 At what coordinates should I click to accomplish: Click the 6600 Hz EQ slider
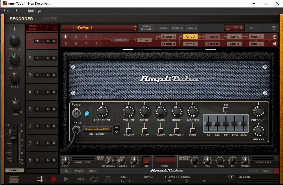243,124
